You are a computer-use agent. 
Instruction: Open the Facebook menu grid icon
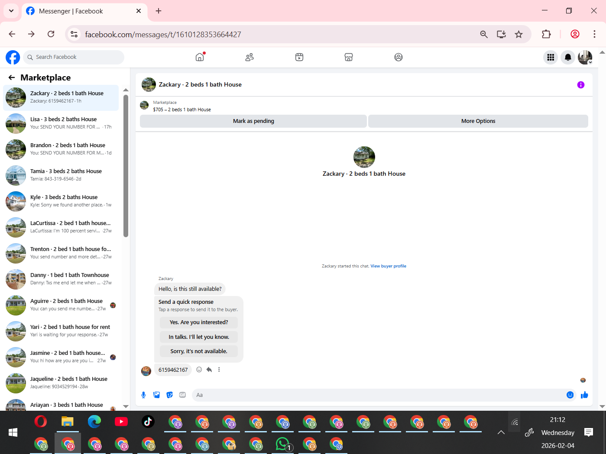[x=551, y=57]
